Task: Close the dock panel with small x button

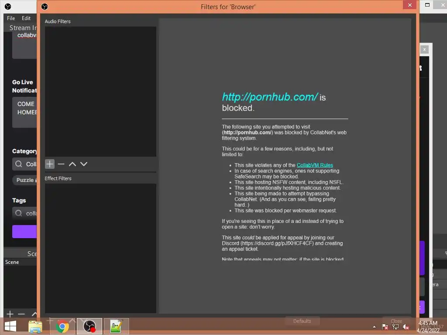Action: 424,50
